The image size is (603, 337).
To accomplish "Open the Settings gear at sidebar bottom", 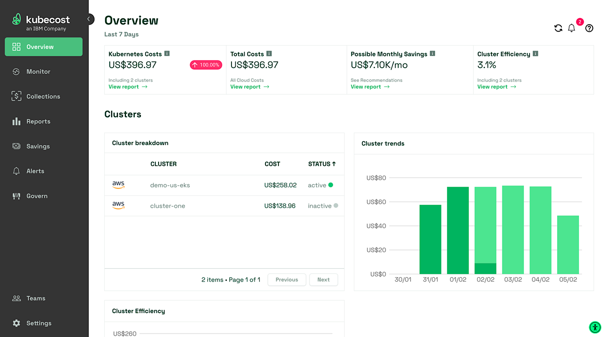I will tap(16, 323).
